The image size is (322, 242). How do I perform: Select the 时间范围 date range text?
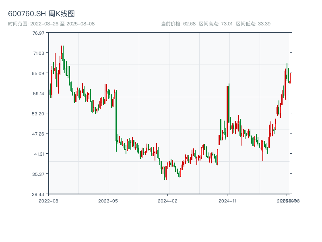[x=52, y=24]
